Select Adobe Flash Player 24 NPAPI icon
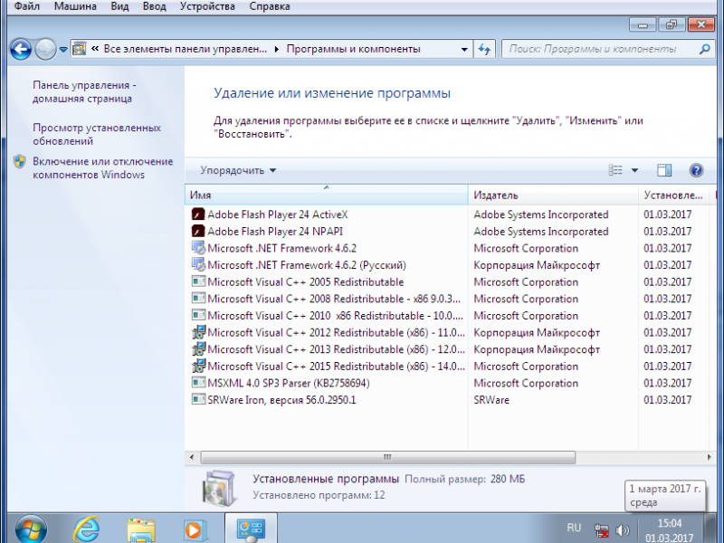 (x=198, y=232)
